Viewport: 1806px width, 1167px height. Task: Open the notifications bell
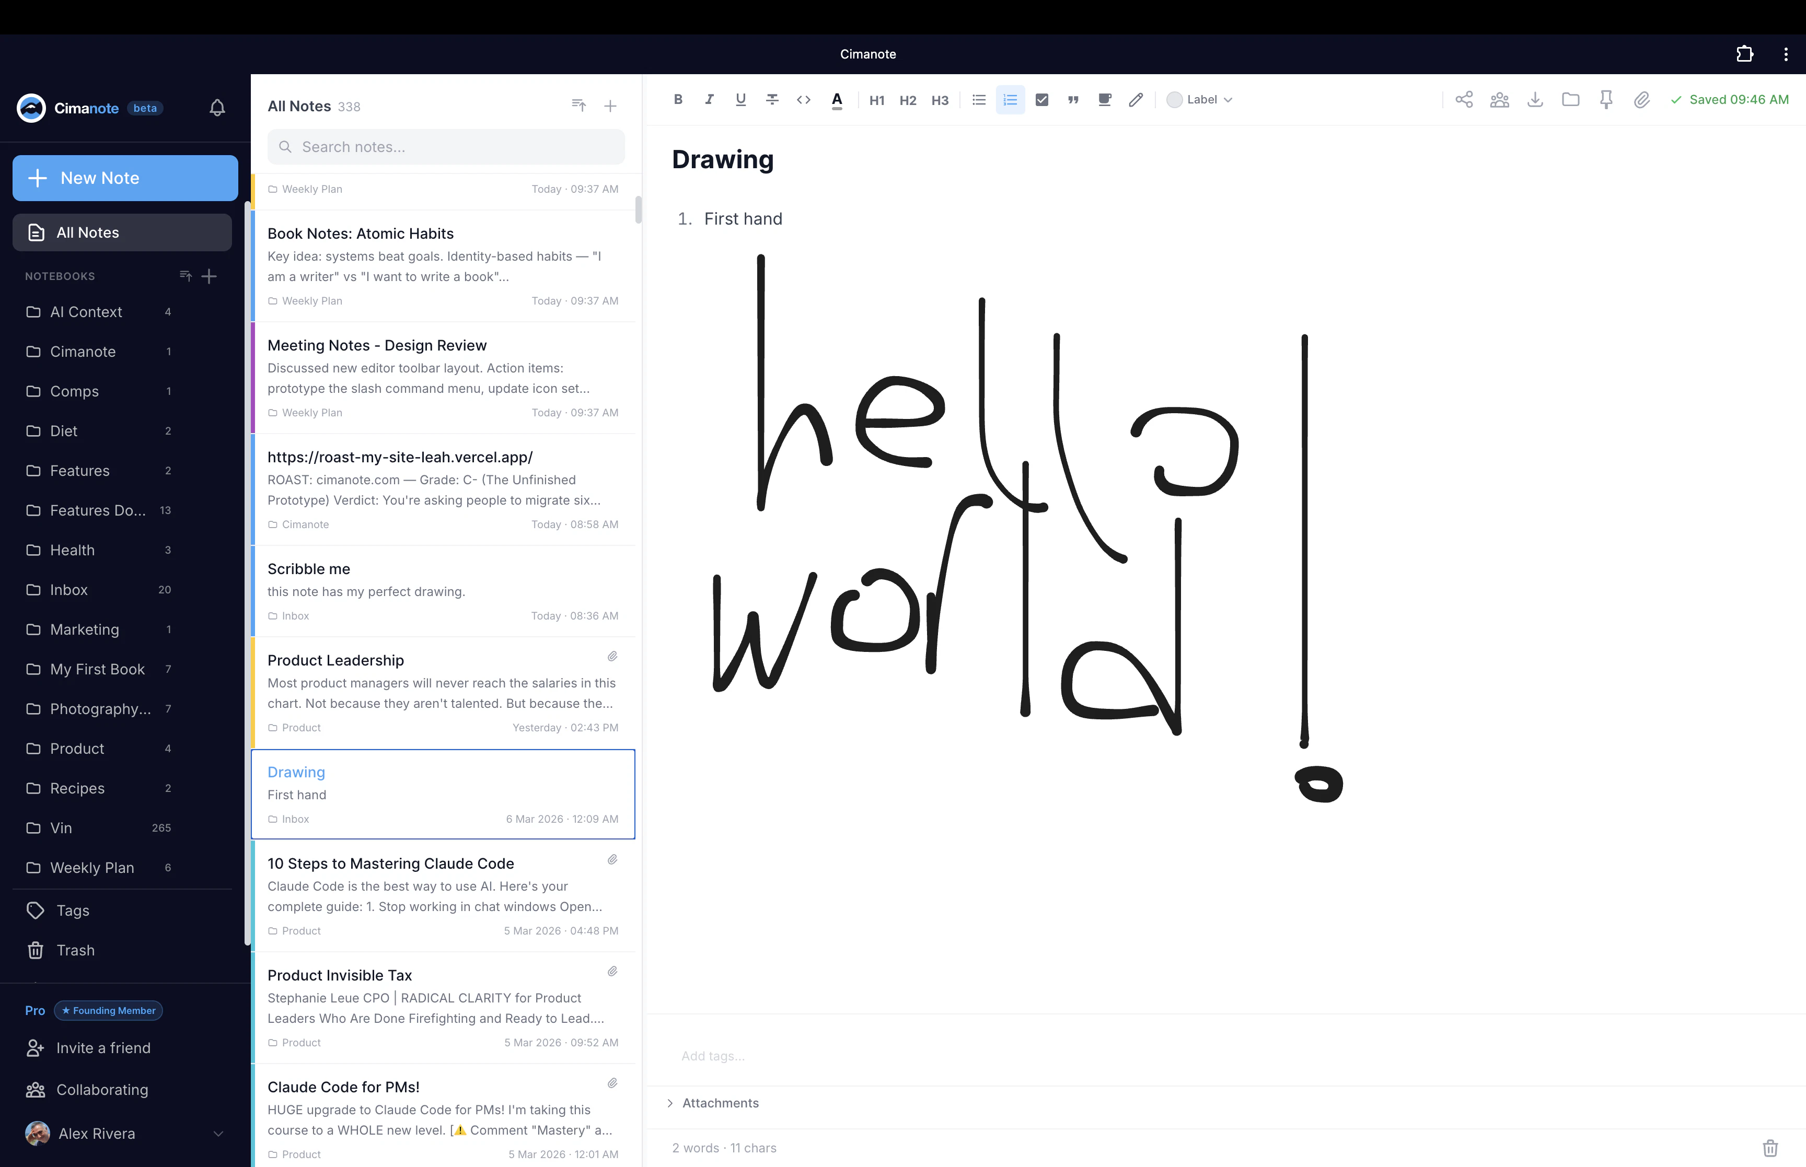coord(217,108)
